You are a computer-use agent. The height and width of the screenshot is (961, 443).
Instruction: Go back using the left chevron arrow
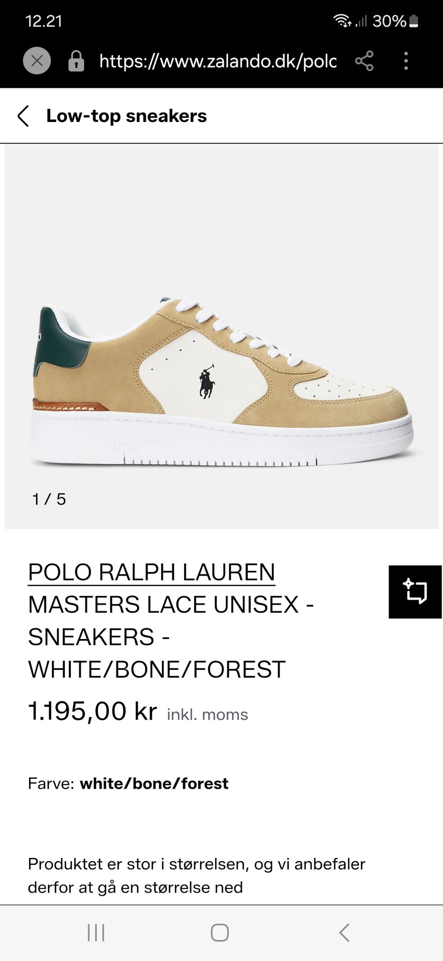23,116
